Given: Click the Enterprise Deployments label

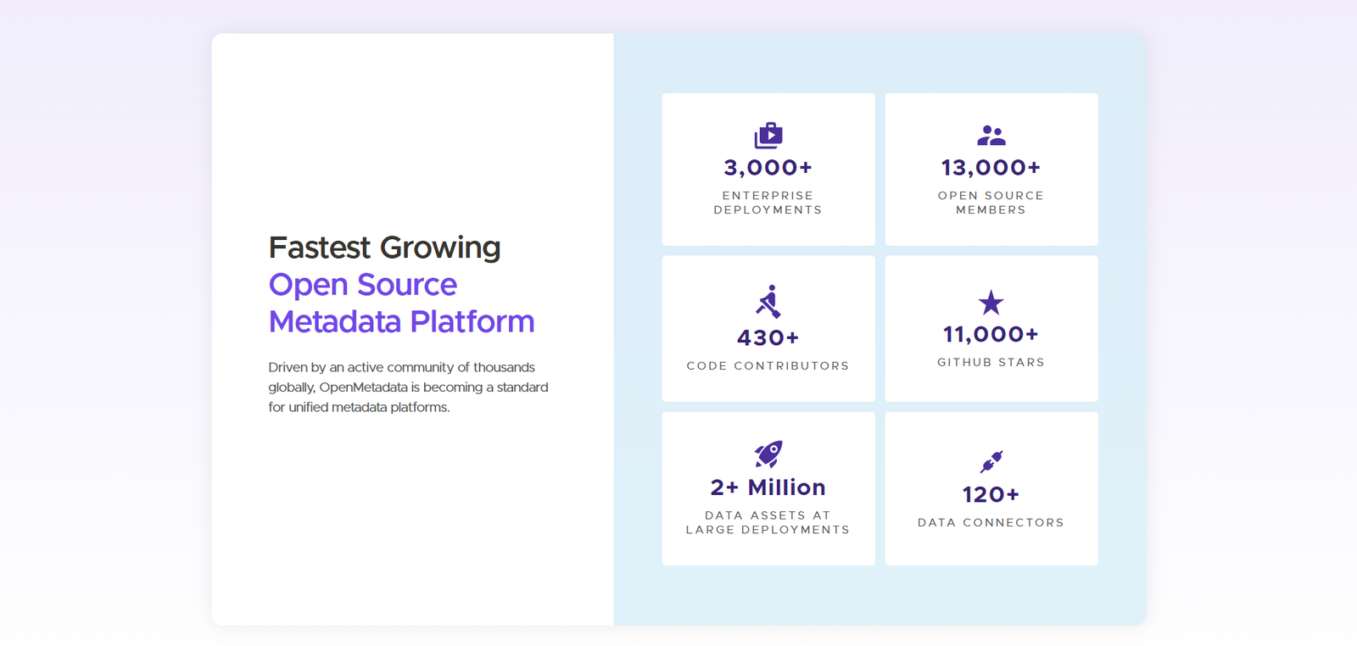Looking at the screenshot, I should [768, 203].
